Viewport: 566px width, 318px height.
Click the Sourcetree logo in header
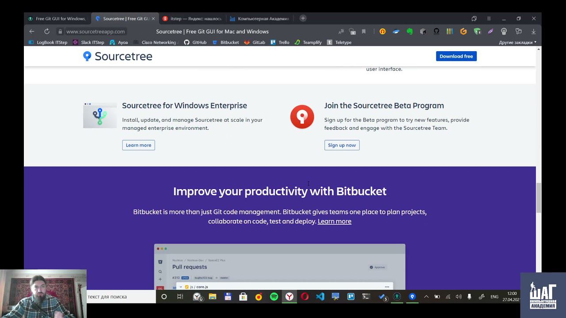[x=118, y=56]
